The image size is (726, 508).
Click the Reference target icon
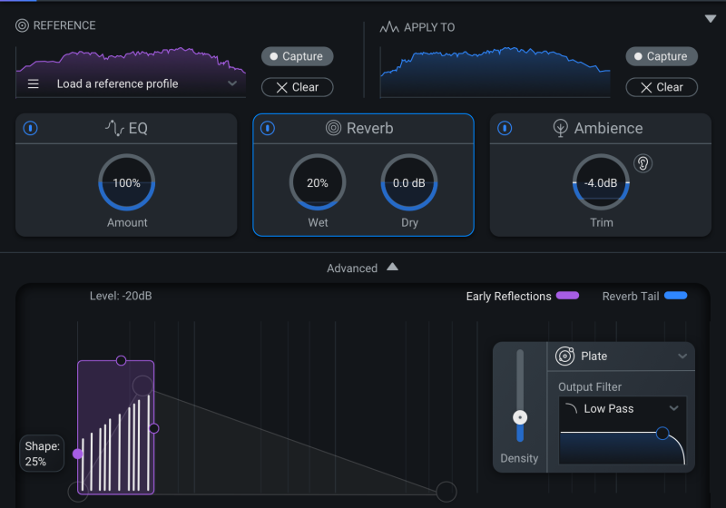22,25
